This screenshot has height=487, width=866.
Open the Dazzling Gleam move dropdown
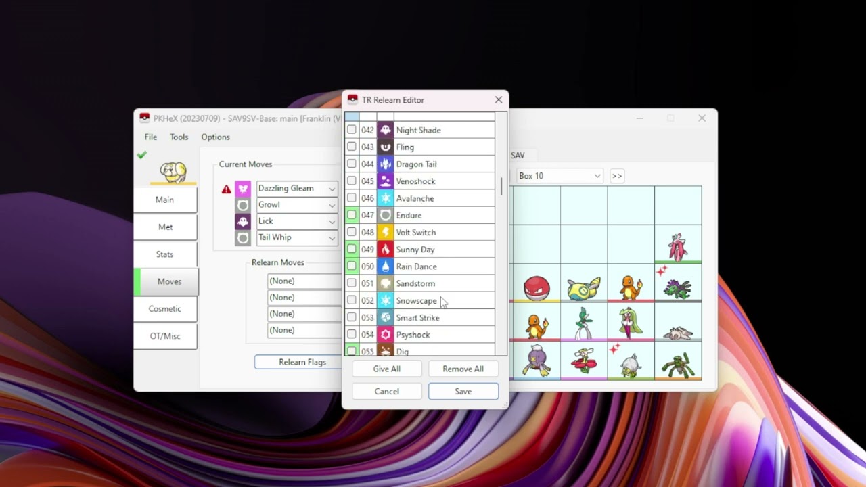click(x=332, y=189)
